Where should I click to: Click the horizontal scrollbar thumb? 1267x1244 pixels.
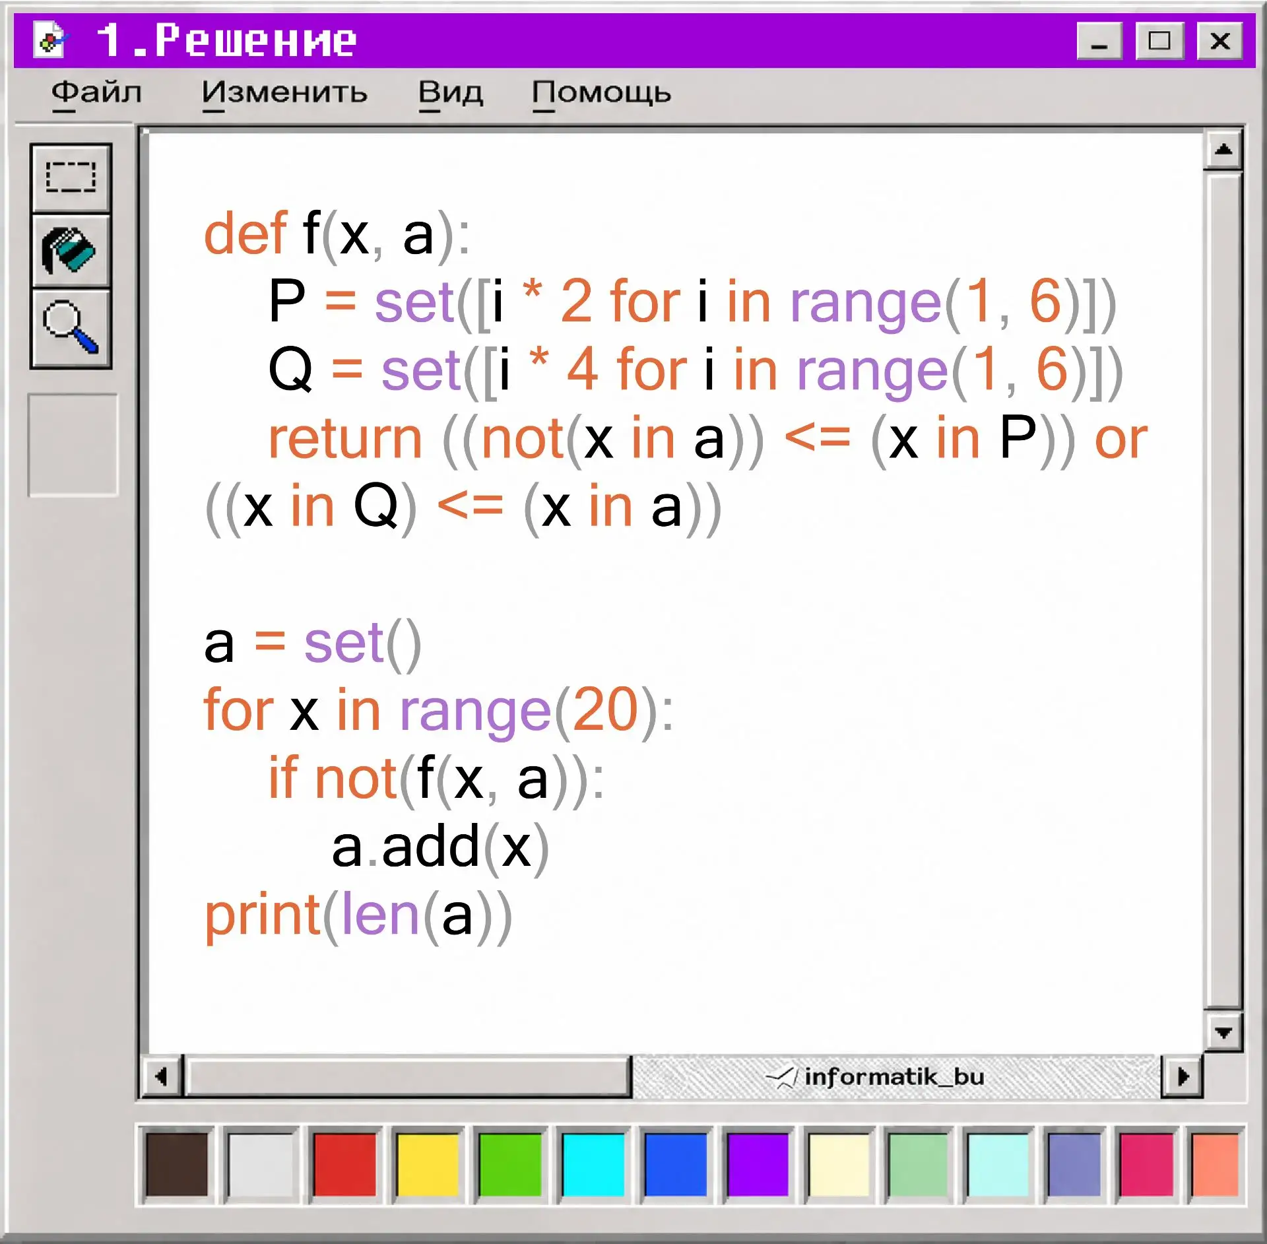[x=408, y=1077]
